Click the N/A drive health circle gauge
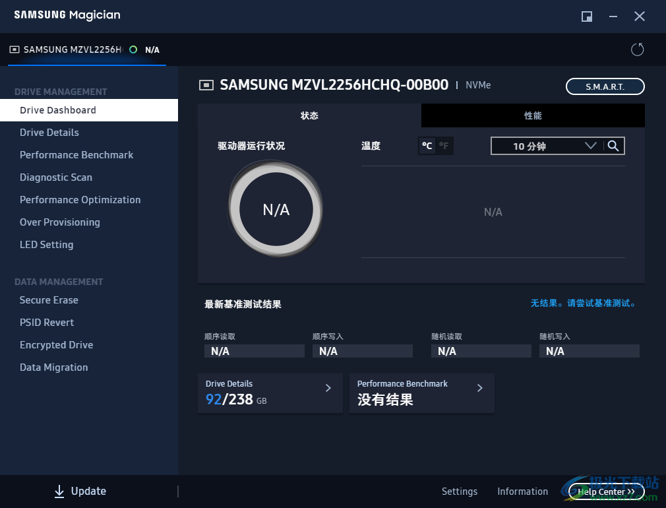This screenshot has width=666, height=508. click(x=276, y=209)
